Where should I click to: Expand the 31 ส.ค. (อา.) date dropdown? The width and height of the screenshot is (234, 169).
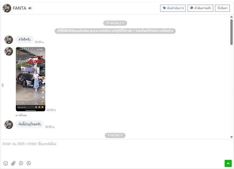click(x=115, y=23)
